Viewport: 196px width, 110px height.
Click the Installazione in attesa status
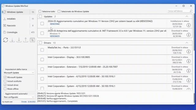click(x=180, y=21)
